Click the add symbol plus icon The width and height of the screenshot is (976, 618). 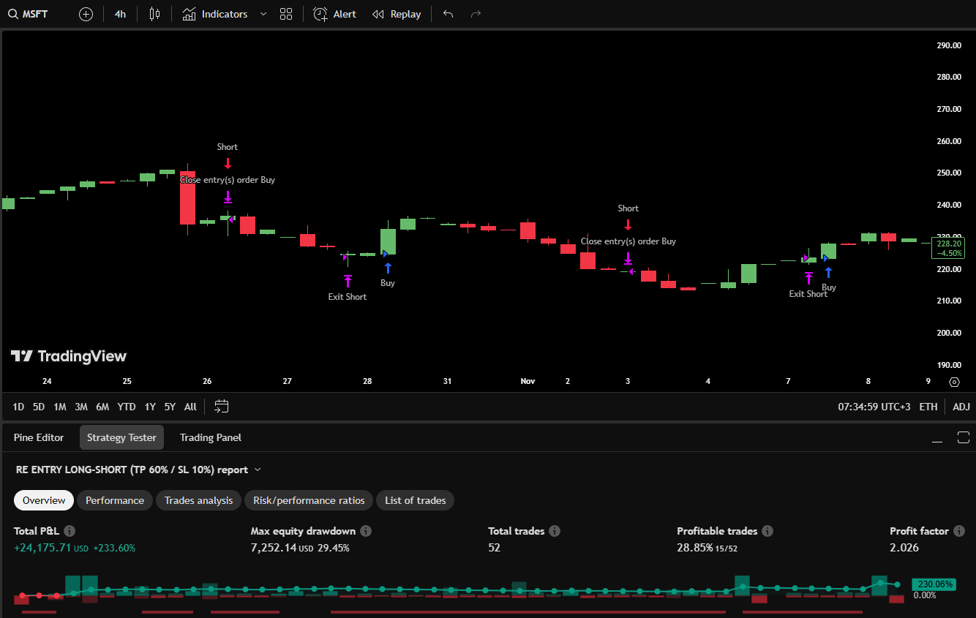pos(86,14)
